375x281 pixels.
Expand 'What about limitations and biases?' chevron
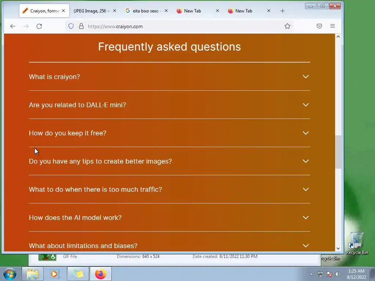pos(306,246)
